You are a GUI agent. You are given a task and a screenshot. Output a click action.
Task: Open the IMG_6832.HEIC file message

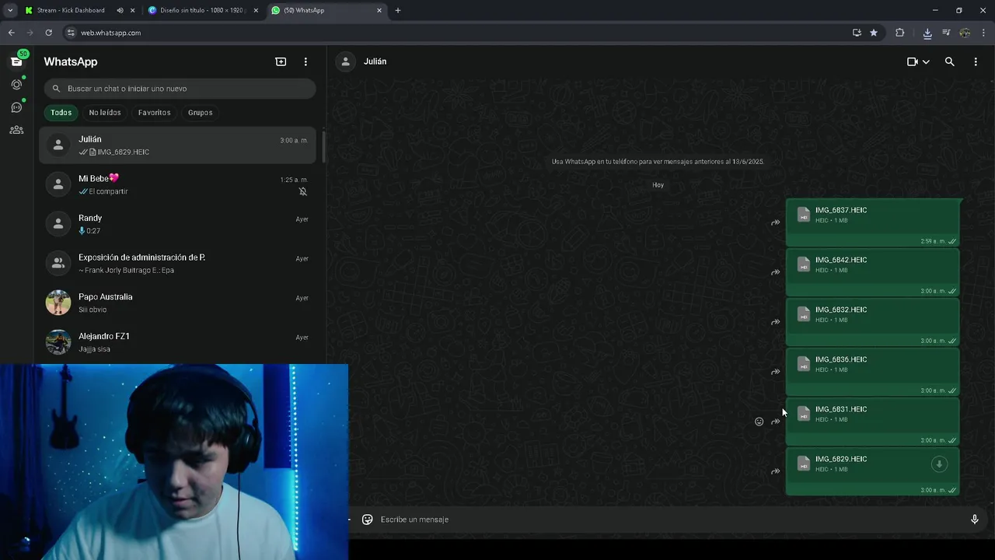(873, 322)
